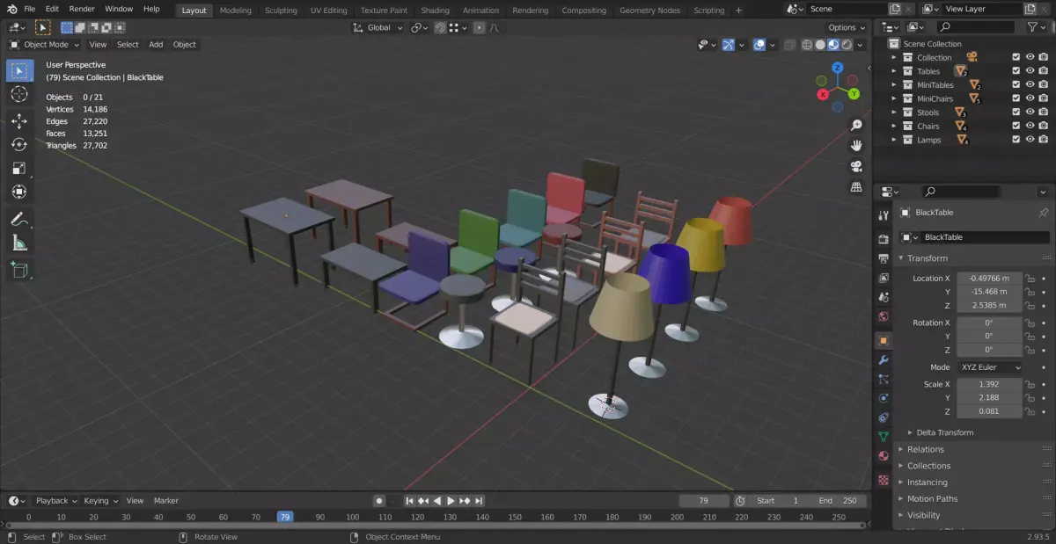The image size is (1056, 544).
Task: Lock the Location X value
Action: (1030, 279)
